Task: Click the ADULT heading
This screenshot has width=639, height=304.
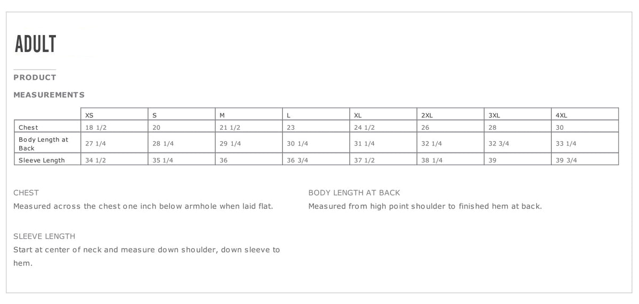Action: pos(35,45)
